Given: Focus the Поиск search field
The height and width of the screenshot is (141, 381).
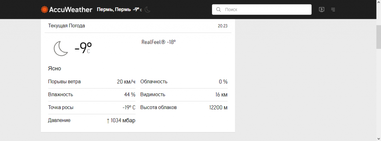Looking at the screenshot, I should coord(262,9).
